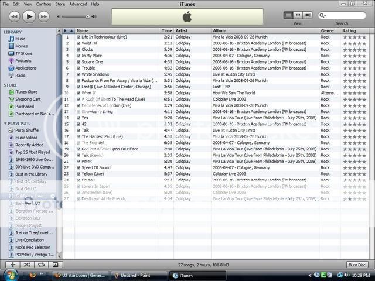This screenshot has width=375, height=281.
Task: Click the star rating for Death and All His Friends
Action: (354, 199)
